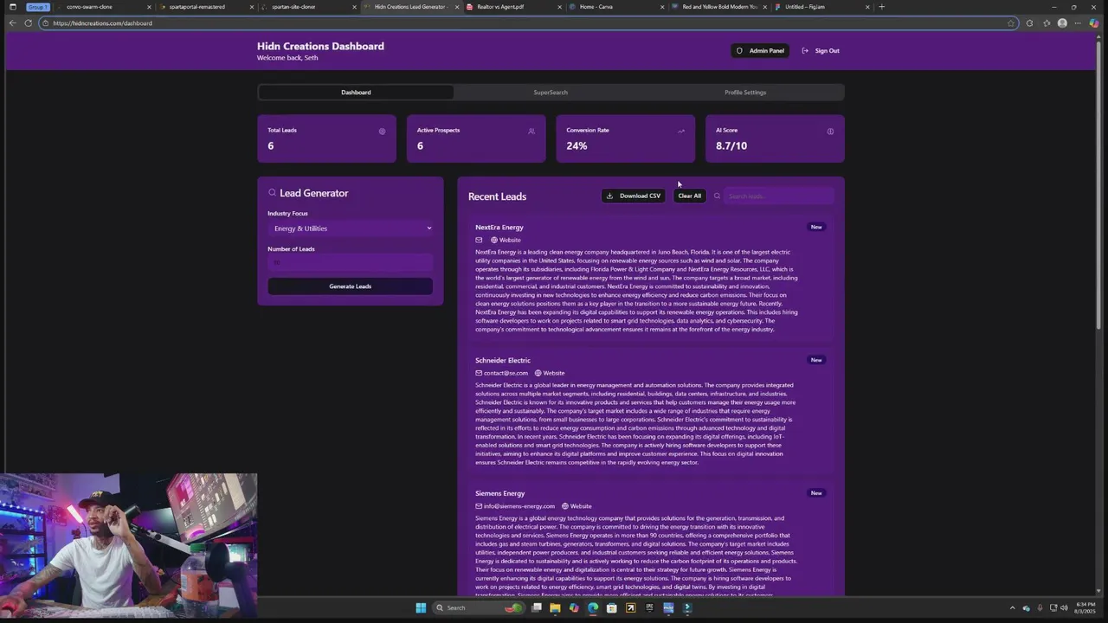Click the Search leads input field
This screenshot has height=623, width=1108.
coord(778,196)
